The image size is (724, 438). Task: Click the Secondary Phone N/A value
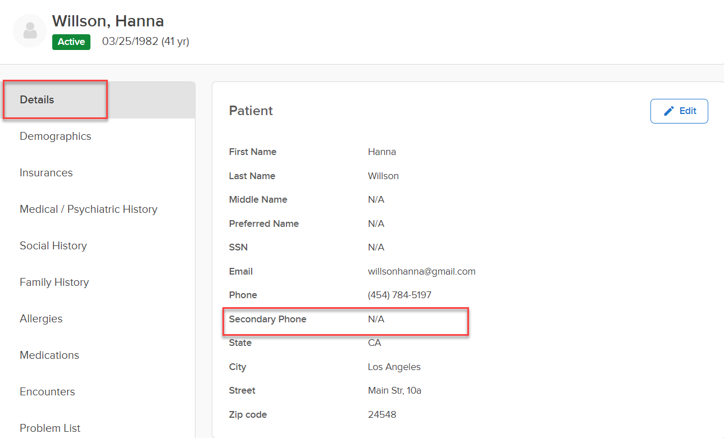pyautogui.click(x=376, y=320)
